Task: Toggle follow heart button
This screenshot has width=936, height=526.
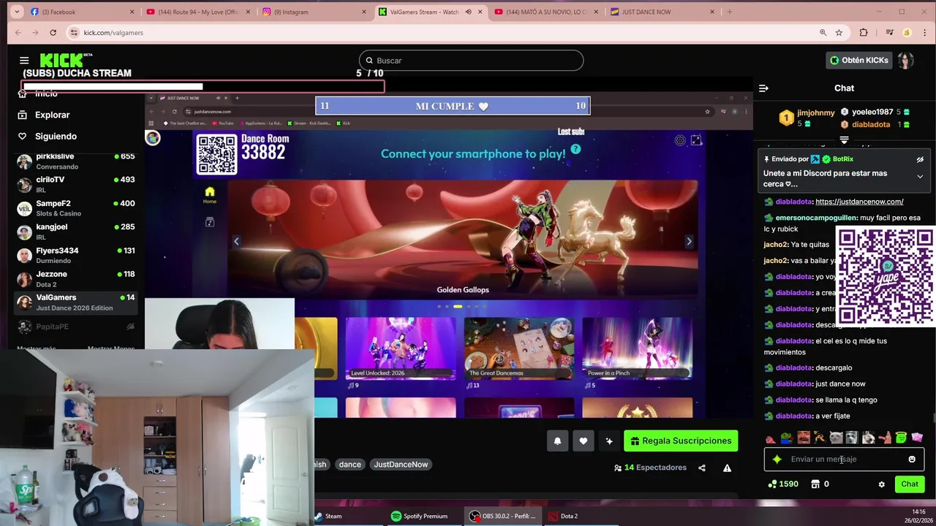Action: point(583,441)
